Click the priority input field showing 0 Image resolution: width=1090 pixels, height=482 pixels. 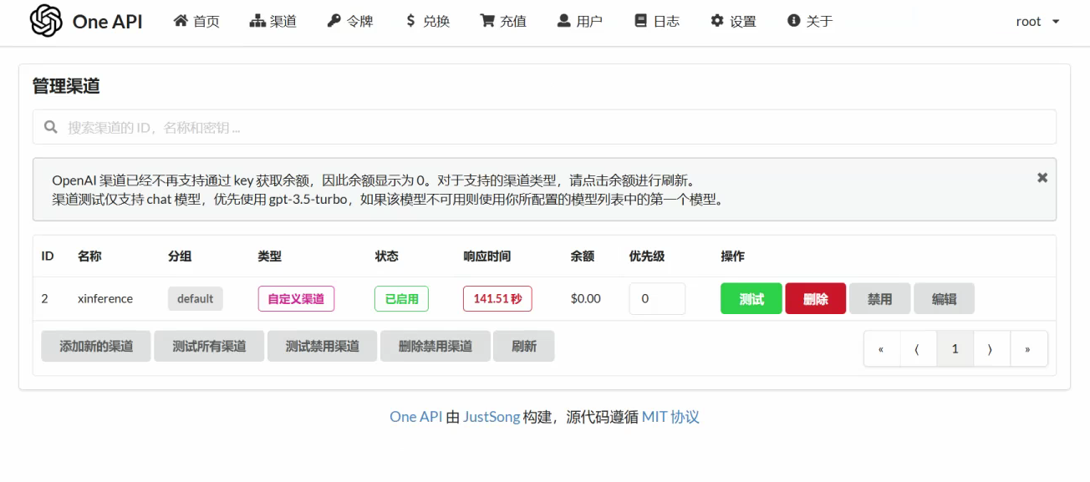point(657,299)
